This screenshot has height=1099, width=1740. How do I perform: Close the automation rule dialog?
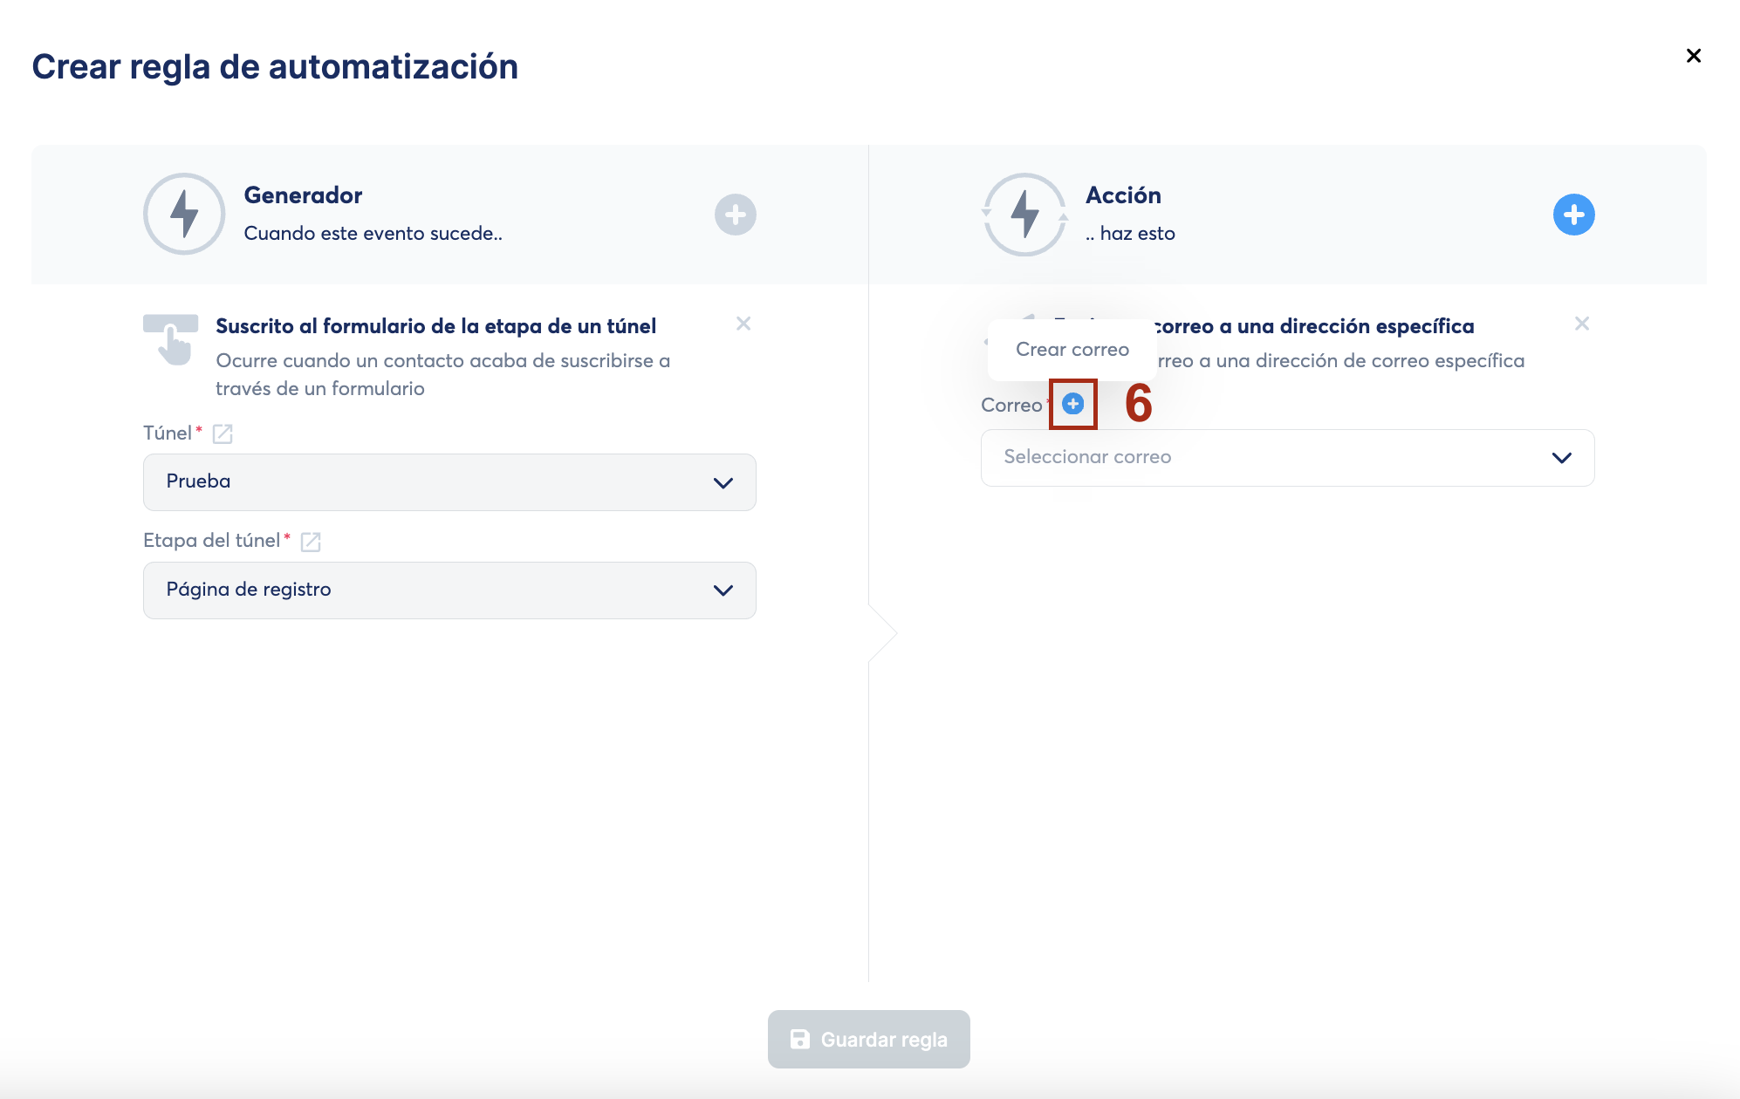click(1693, 56)
